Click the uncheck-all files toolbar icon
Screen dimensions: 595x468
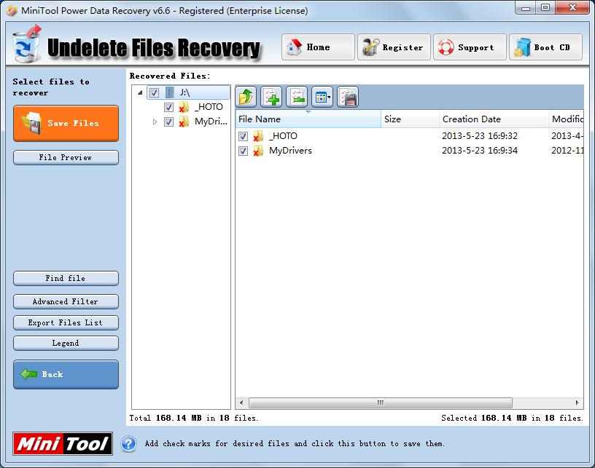[297, 97]
